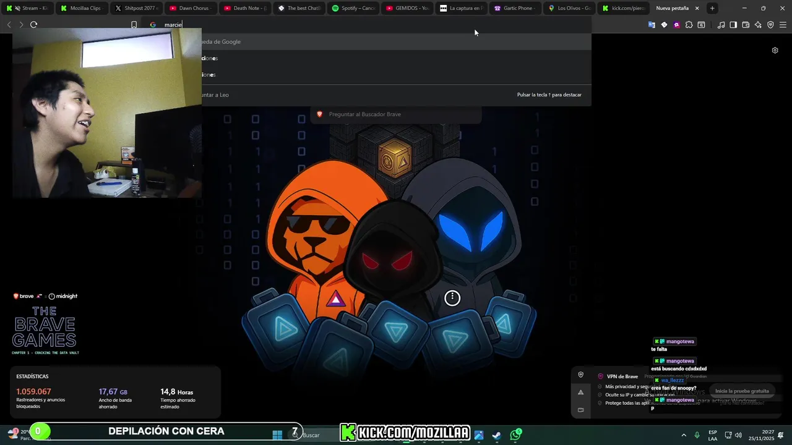The width and height of the screenshot is (792, 445).
Task: Toggle the browser sidebar panel
Action: pos(733,25)
